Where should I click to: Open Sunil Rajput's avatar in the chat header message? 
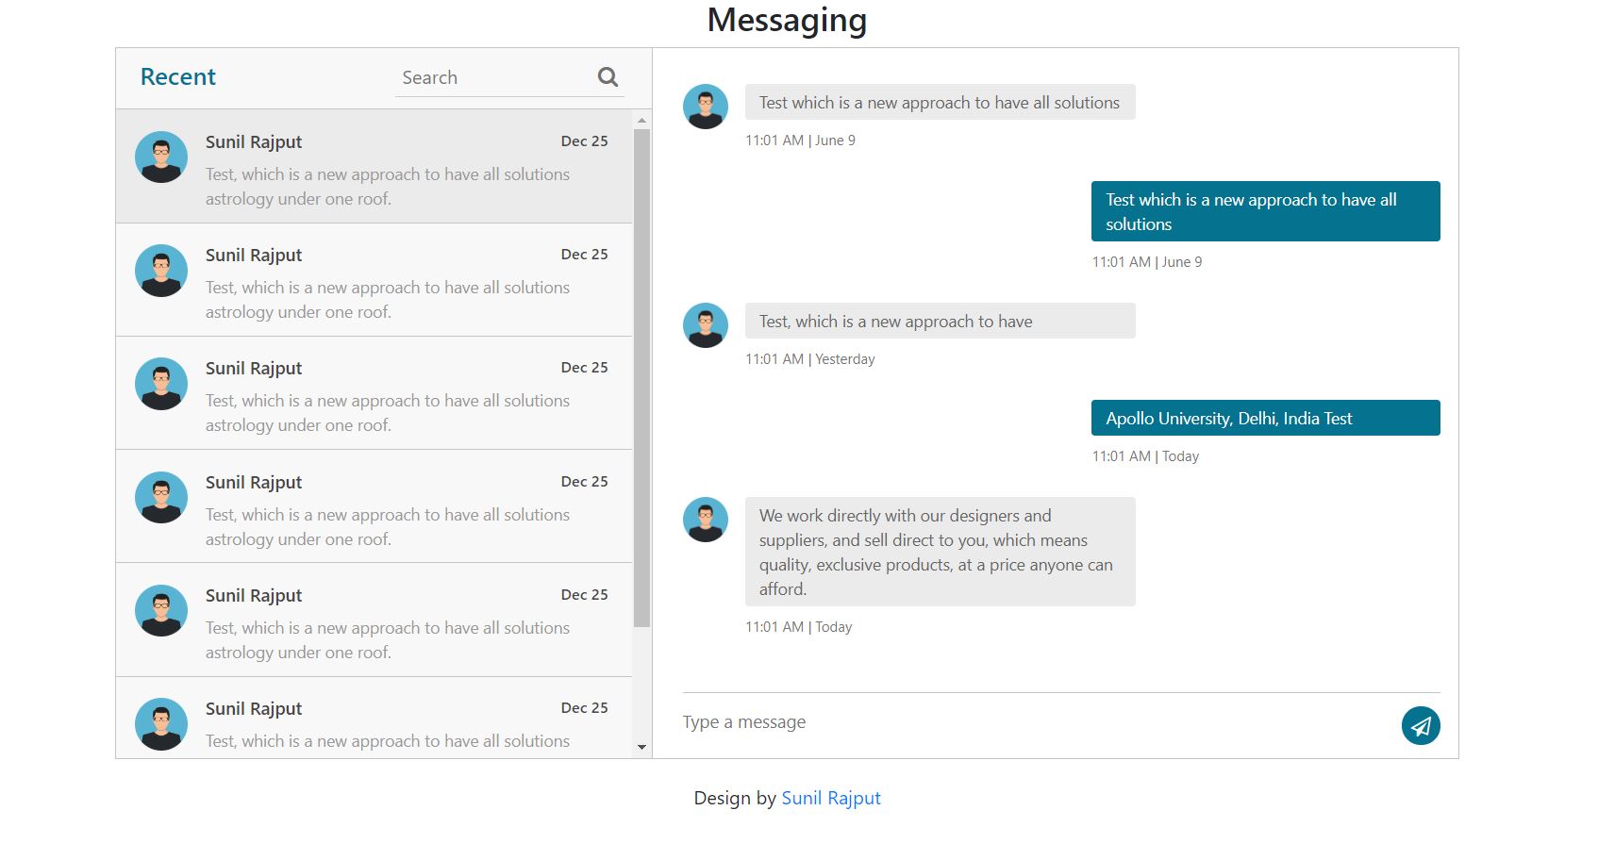pyautogui.click(x=706, y=106)
